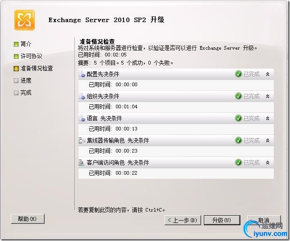Click 已完成 status of 配置先决条件

pyautogui.click(x=252, y=74)
